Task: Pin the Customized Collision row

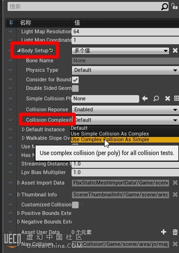Action: 11,204
